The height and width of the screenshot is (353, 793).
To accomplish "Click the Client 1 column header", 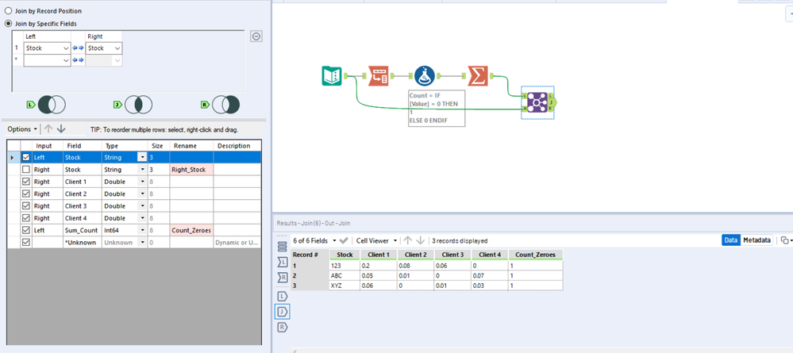I will (379, 255).
